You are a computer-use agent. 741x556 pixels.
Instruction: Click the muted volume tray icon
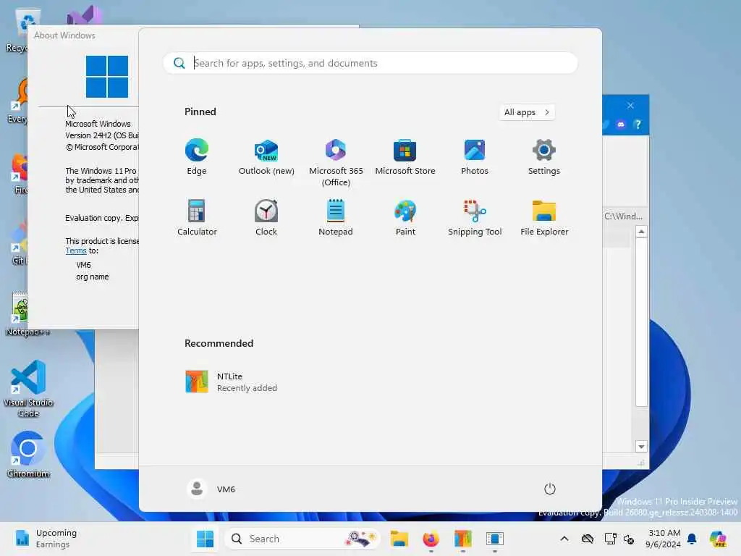pyautogui.click(x=629, y=539)
